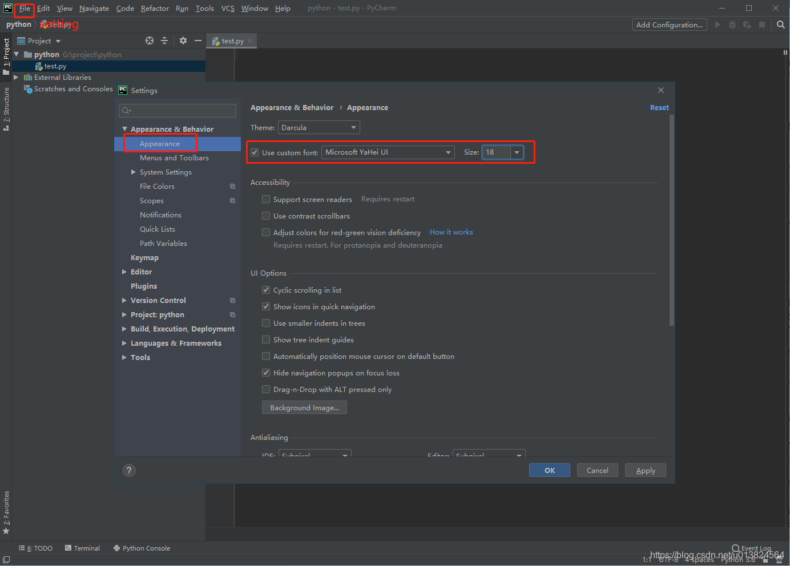Screen dimensions: 790x566
Task: Open the font Size dropdown arrow
Action: pyautogui.click(x=517, y=152)
